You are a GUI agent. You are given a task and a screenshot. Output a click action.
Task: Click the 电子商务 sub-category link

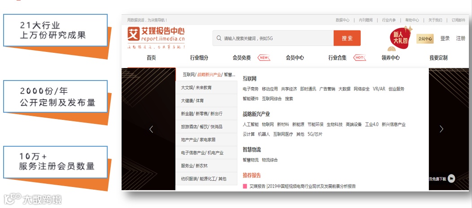(251, 89)
